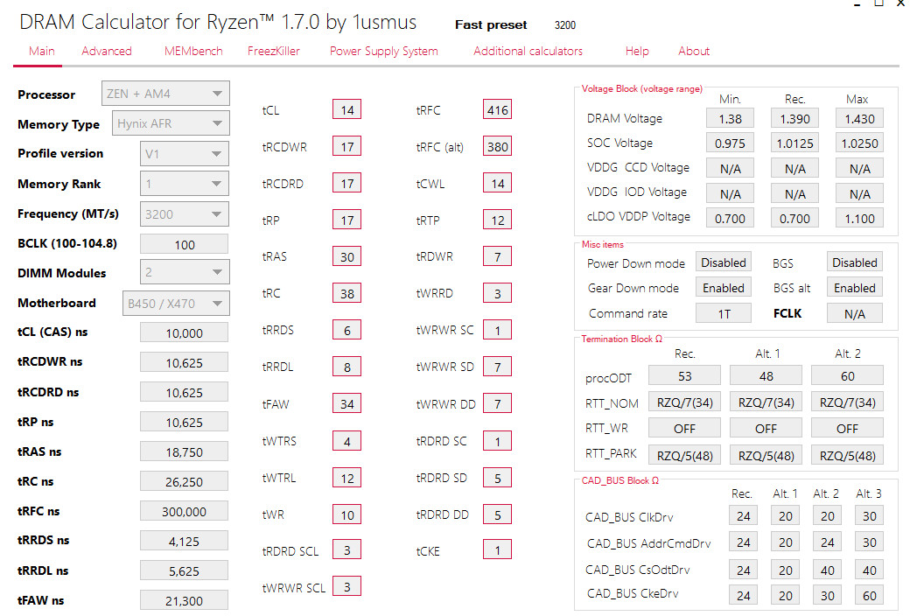Open the Help tab

[x=637, y=51]
